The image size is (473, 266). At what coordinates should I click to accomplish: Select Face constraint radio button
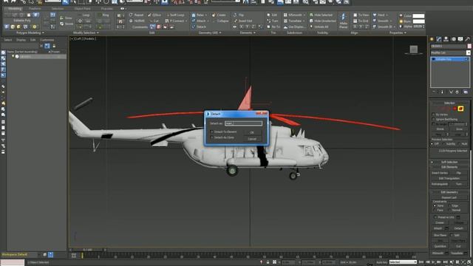point(435,210)
